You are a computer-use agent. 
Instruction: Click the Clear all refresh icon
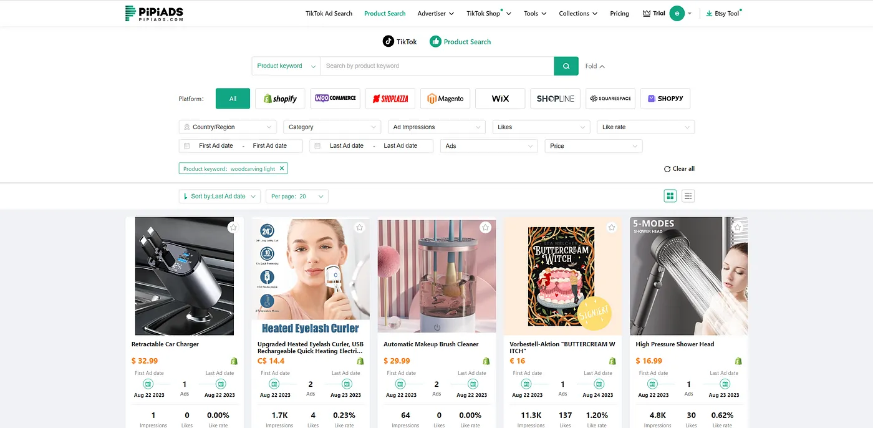tap(667, 169)
